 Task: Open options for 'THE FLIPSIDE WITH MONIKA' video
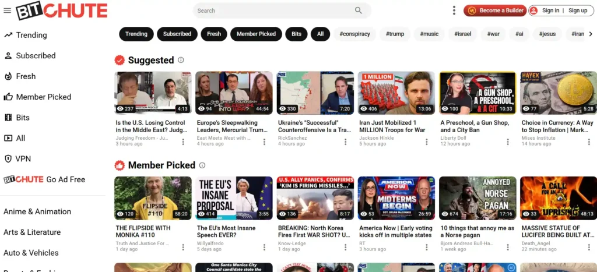pyautogui.click(x=183, y=248)
